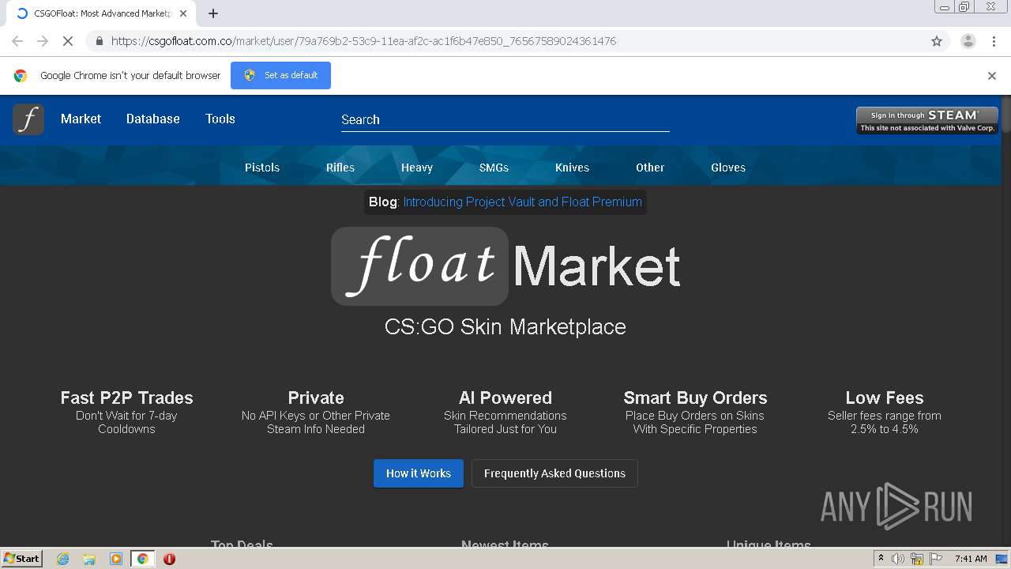Click the Low Fees heading
Screen dimensions: 1011x569
(885, 398)
